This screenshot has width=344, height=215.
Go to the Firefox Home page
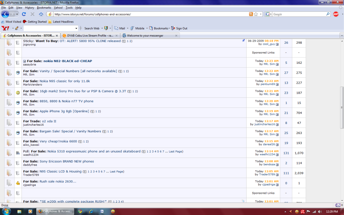[x=41, y=14]
